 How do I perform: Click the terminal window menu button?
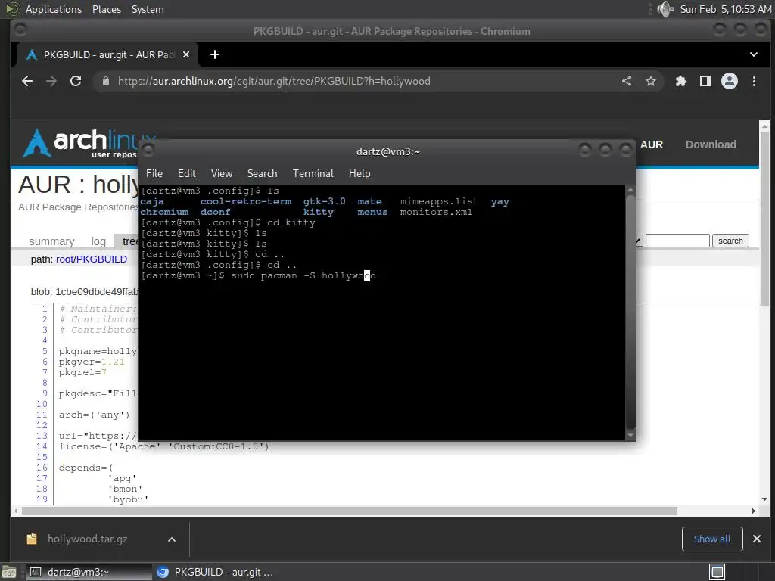tap(148, 150)
